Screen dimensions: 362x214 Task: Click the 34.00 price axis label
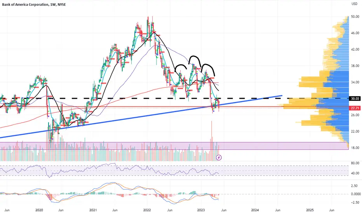coord(355,82)
